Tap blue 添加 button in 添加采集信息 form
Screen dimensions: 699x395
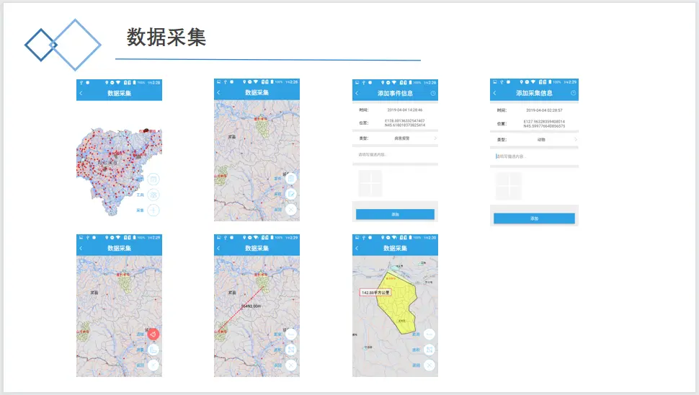(534, 218)
